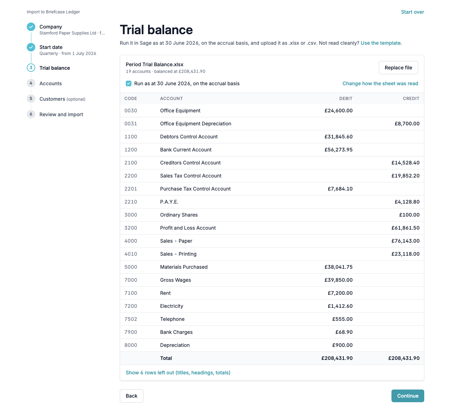The image size is (451, 411).
Task: Click the P.A.Y.E. account name
Action: 169,202
